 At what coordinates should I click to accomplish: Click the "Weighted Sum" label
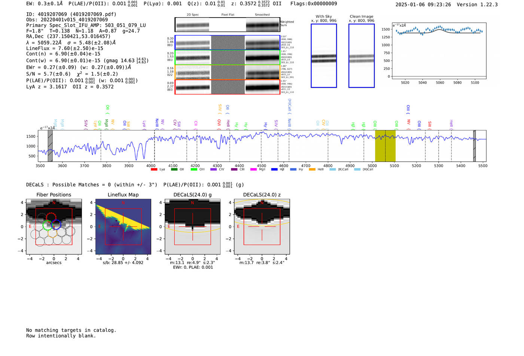[x=287, y=24]
